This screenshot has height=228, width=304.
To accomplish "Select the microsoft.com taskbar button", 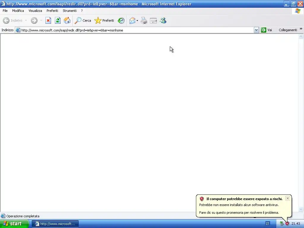I will click(x=55, y=224).
